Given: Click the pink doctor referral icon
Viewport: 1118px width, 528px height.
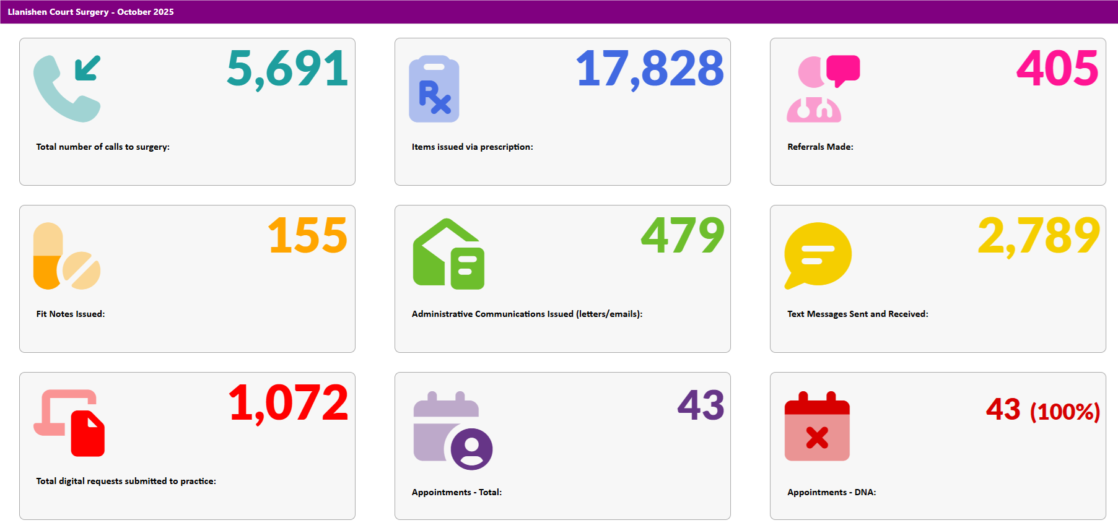Looking at the screenshot, I should 823,89.
